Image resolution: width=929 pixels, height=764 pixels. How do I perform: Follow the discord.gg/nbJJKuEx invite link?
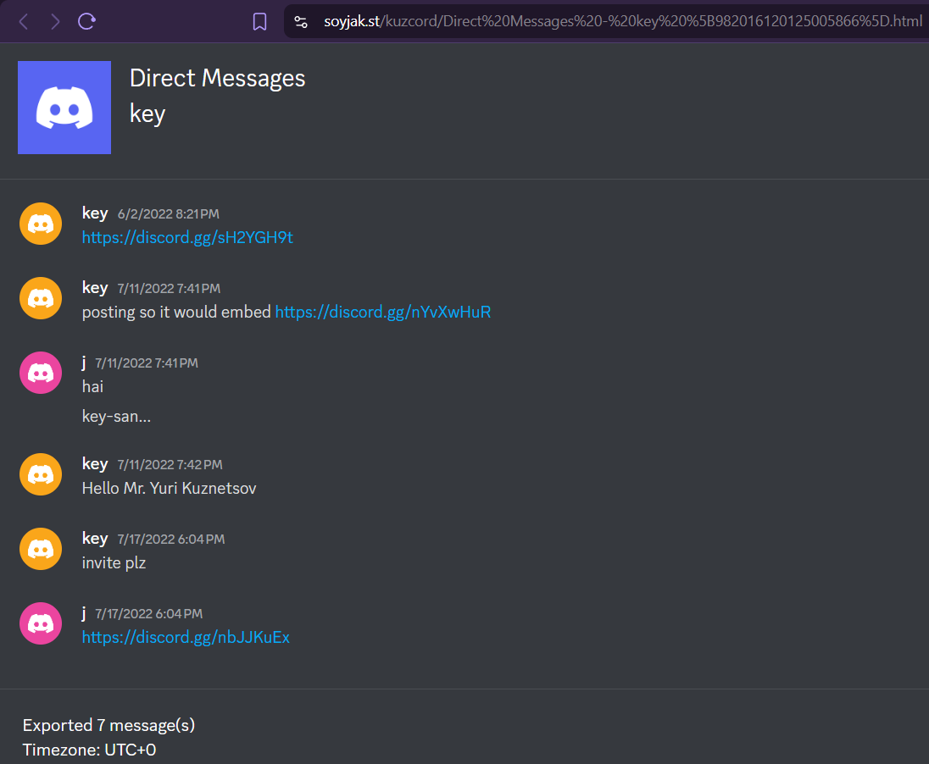[186, 637]
